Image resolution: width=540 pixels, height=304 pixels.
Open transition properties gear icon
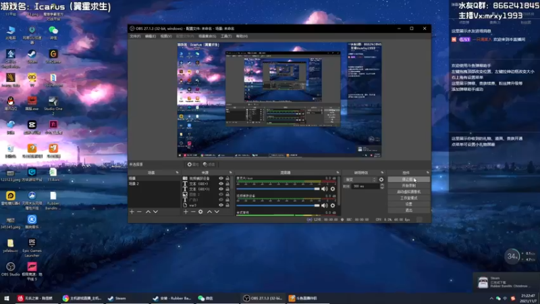(381, 180)
